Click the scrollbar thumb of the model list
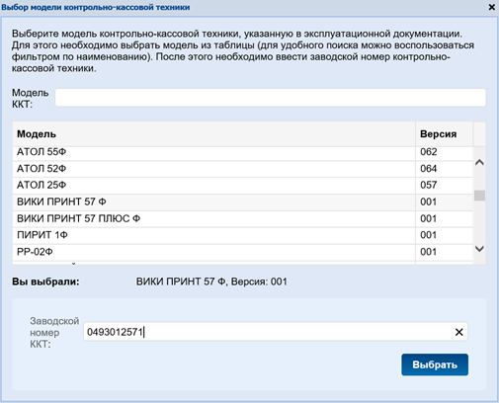The image size is (499, 403). point(479,196)
